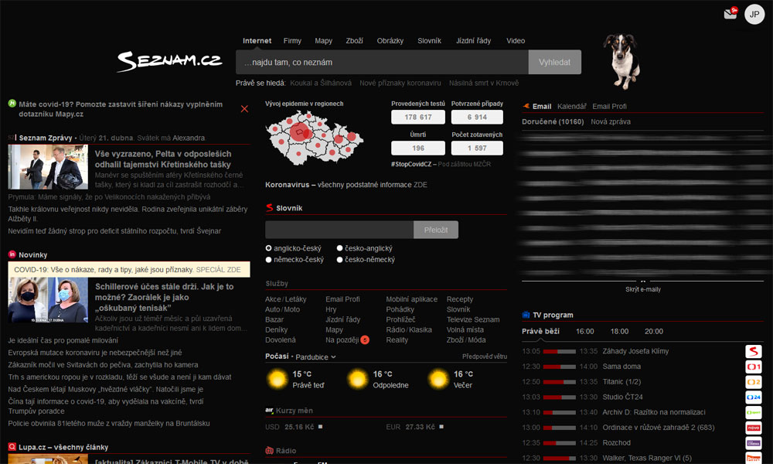Open the Schillerová article thumbnail photo
Image resolution: width=773 pixels, height=464 pixels.
[48, 300]
